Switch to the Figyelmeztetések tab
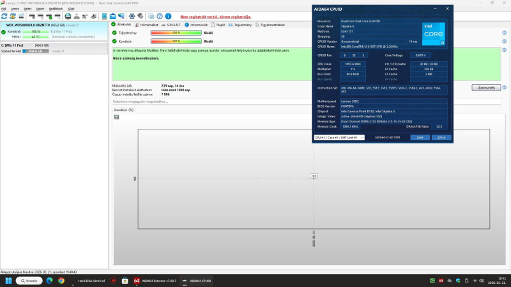Screen dimensions: 511x287 tap(270, 25)
